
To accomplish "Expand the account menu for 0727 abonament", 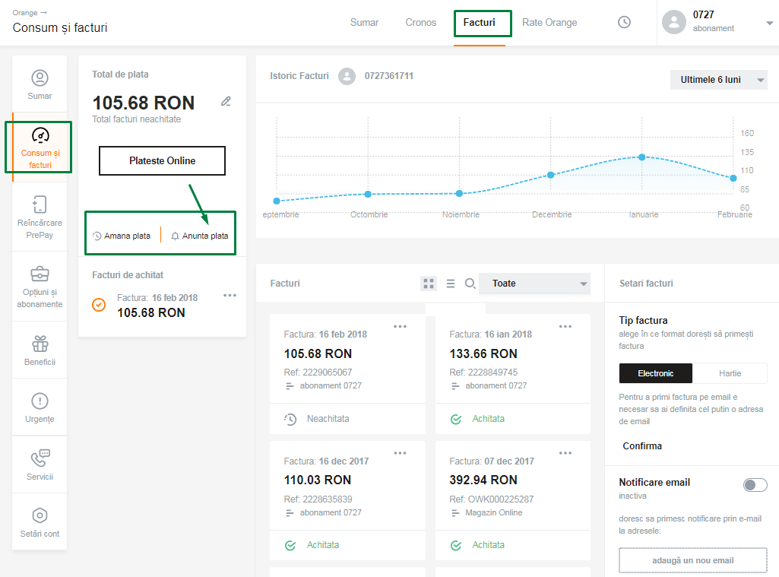I will coord(769,23).
